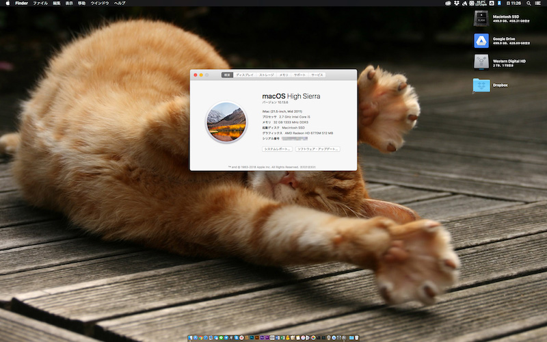Switch to the サポート tab
Image resolution: width=547 pixels, height=342 pixels.
299,75
